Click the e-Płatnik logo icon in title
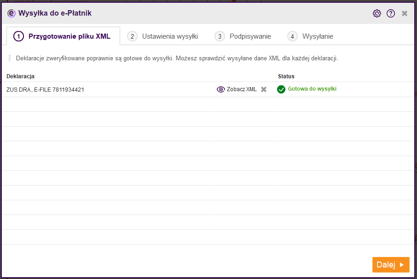Image resolution: width=417 pixels, height=279 pixels. click(x=12, y=13)
